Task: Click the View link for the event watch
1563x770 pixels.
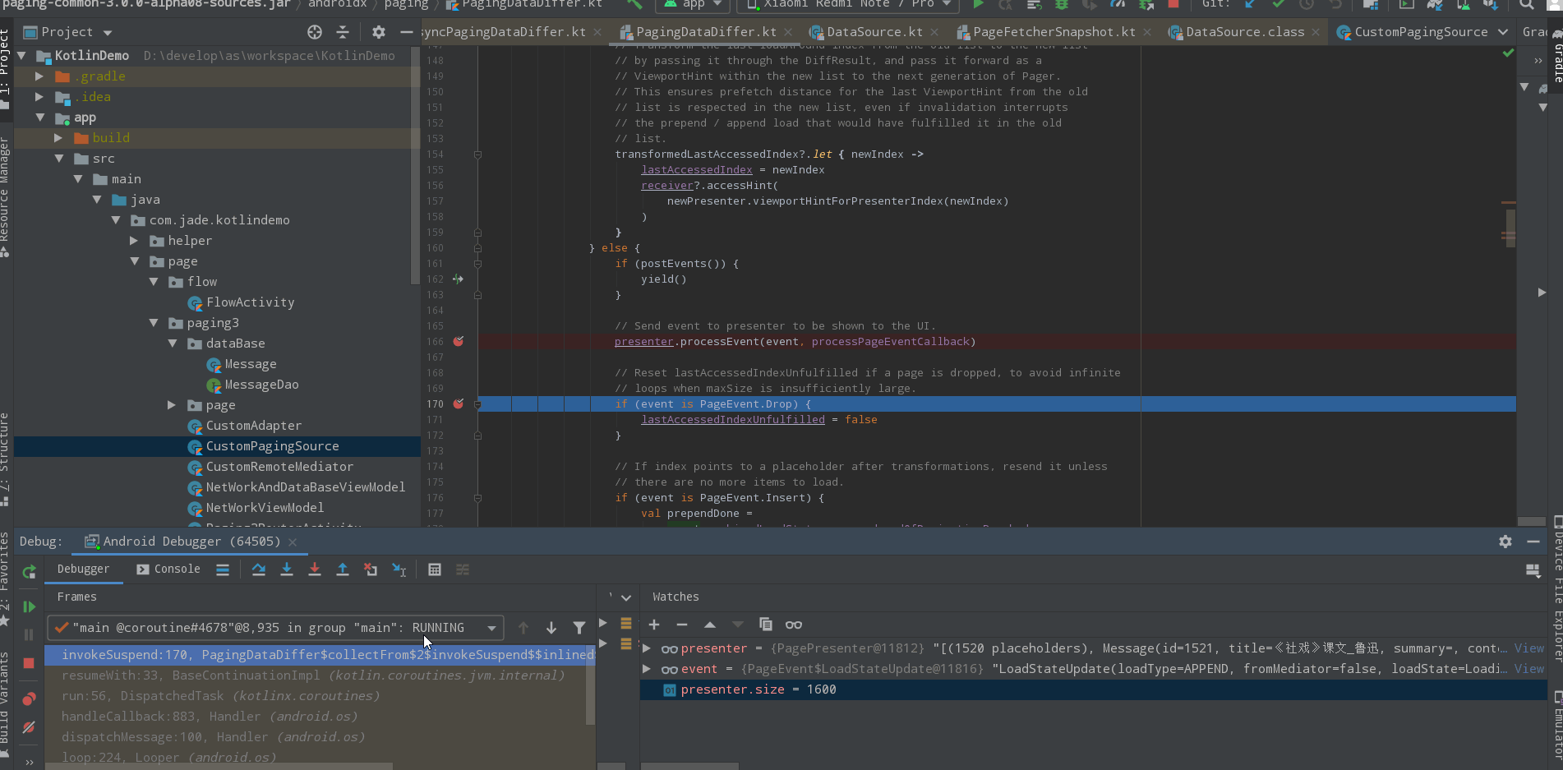Action: (x=1529, y=669)
